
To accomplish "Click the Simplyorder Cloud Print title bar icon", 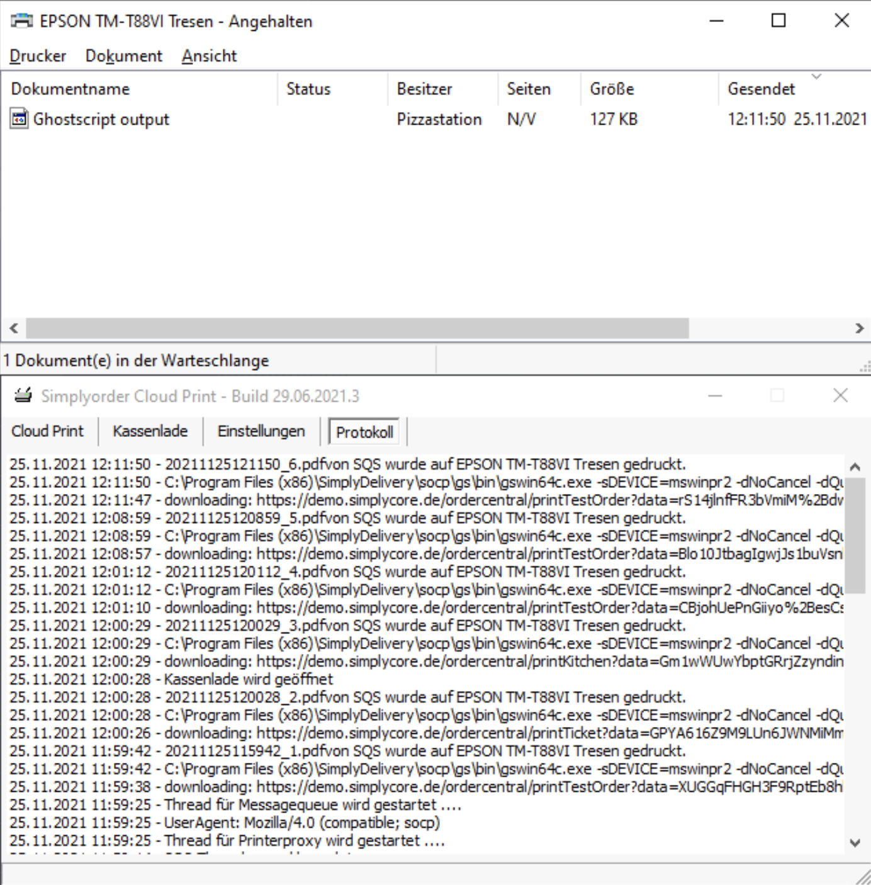I will 23,395.
